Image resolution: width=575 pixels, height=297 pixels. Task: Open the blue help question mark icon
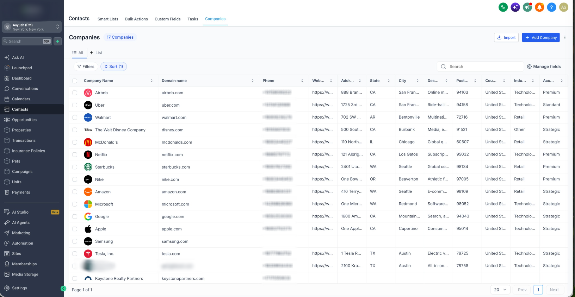click(551, 7)
